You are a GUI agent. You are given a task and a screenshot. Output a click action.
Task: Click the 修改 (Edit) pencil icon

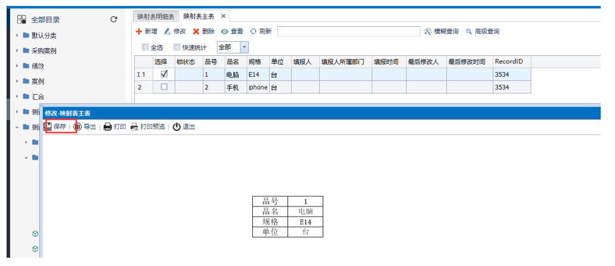coord(168,32)
